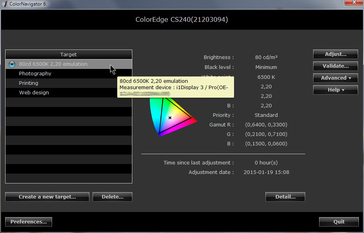Viewport: 364px width, 233px height.
Task: Click the Target column header
Action: [x=69, y=55]
